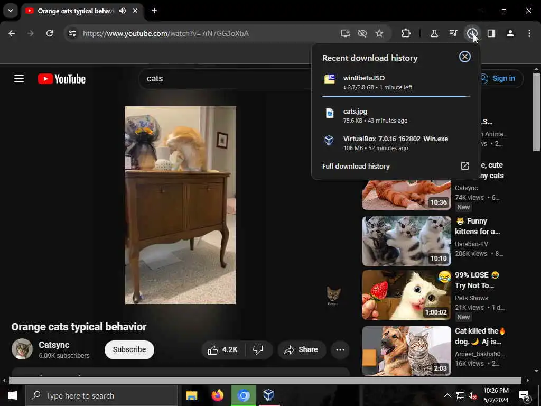Viewport: 541px width, 406px height.
Task: Open the browser side panel
Action: 491,33
